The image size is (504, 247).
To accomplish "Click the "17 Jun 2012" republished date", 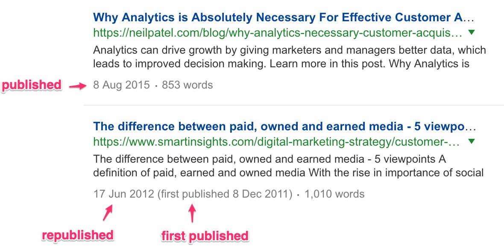I will tap(124, 195).
